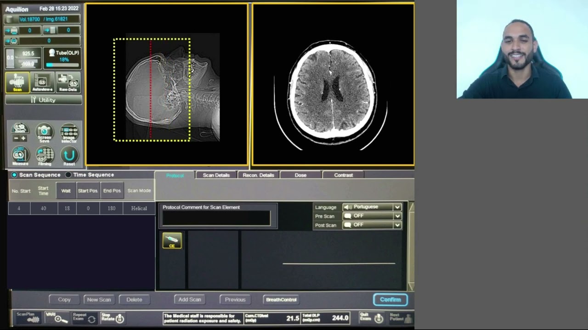
Task: Click the Screen Save camera icon
Action: point(45,133)
